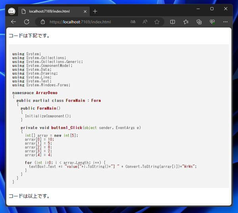Image resolution: width=238 pixels, height=213 pixels.
Task: Click the namespace ArrayDemo line
Action: [35, 93]
